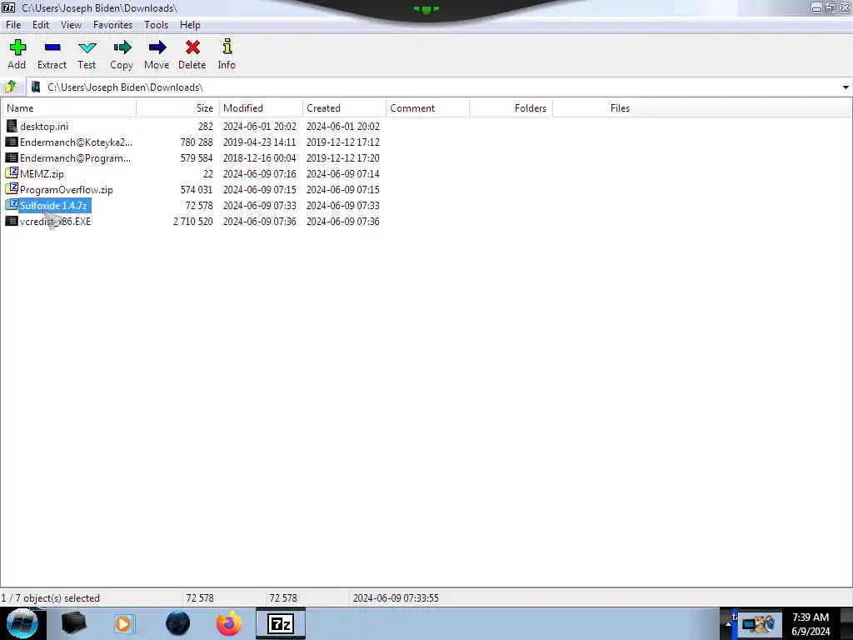Image resolution: width=853 pixels, height=640 pixels.
Task: Select the MEMZ.zip file name
Action: tap(42, 173)
